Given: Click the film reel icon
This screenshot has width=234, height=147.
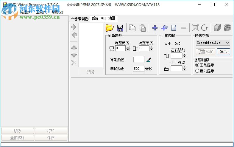Looking at the screenshot, I should 227,28.
